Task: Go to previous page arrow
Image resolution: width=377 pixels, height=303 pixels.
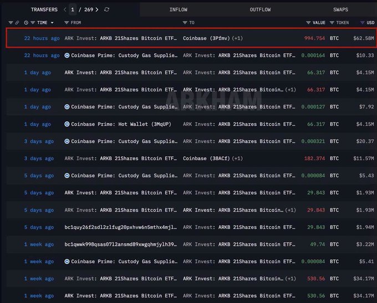Action: pos(65,9)
